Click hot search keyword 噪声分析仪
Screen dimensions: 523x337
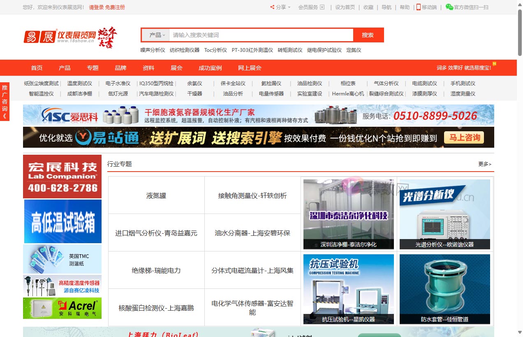[x=152, y=50]
